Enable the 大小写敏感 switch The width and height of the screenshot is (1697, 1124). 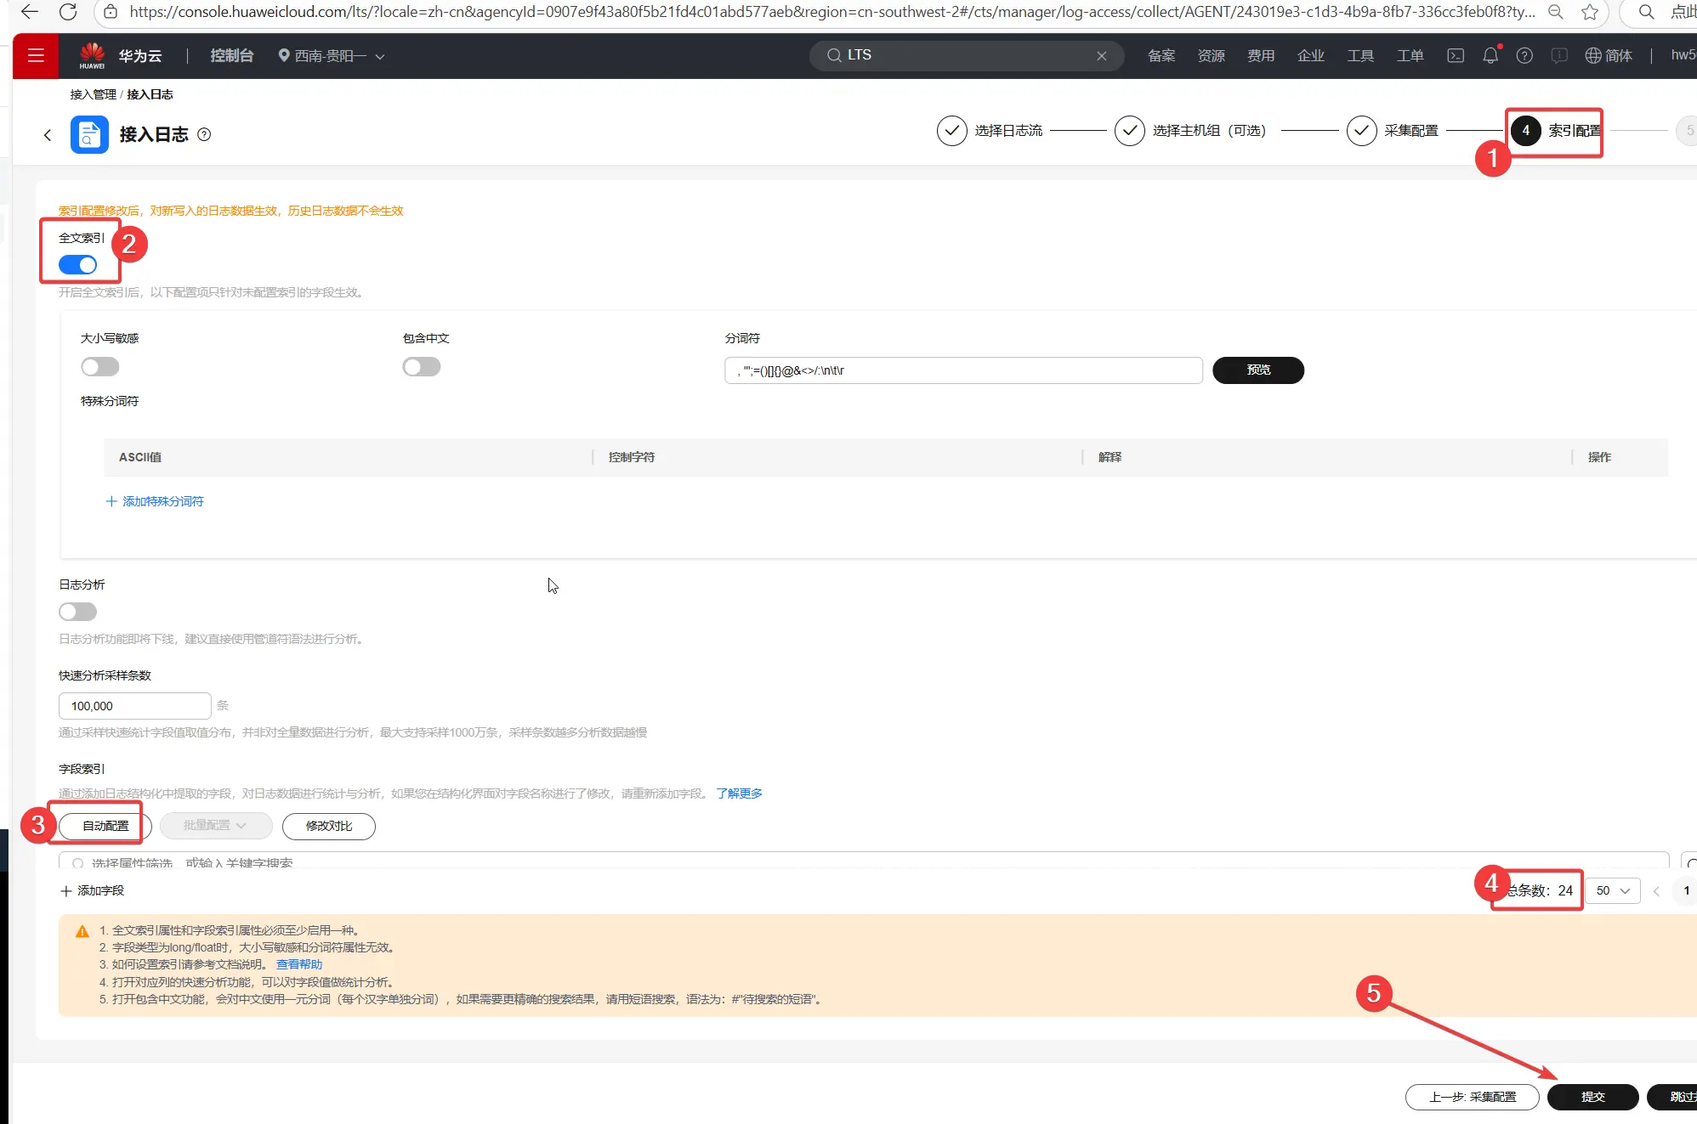[x=100, y=367]
